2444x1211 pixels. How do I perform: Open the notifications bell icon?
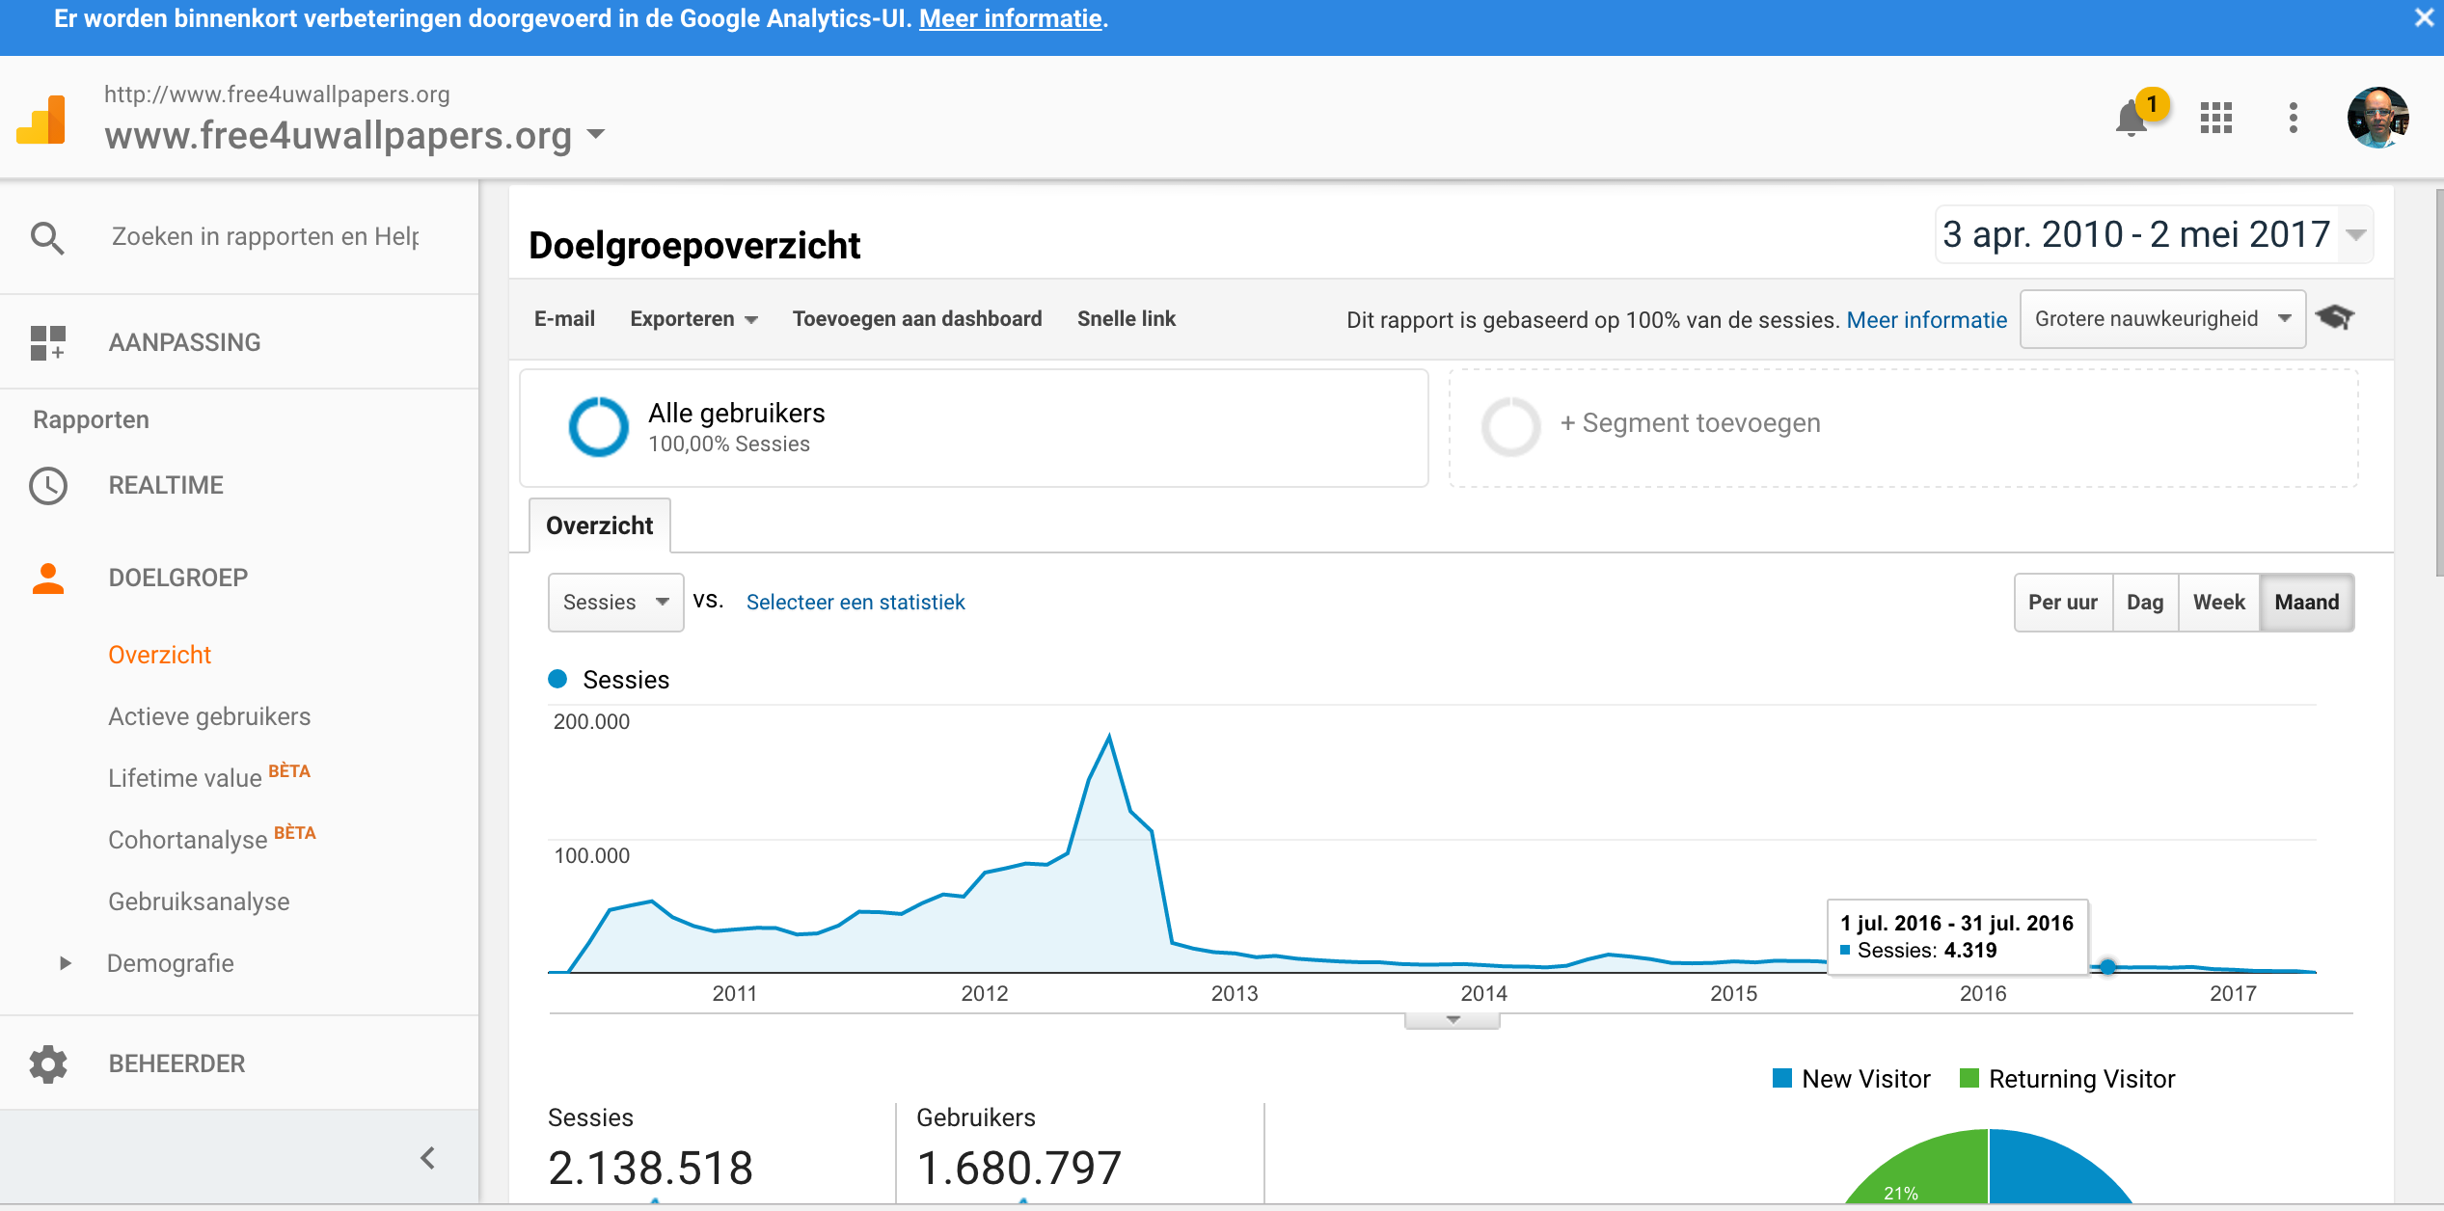[x=2132, y=119]
